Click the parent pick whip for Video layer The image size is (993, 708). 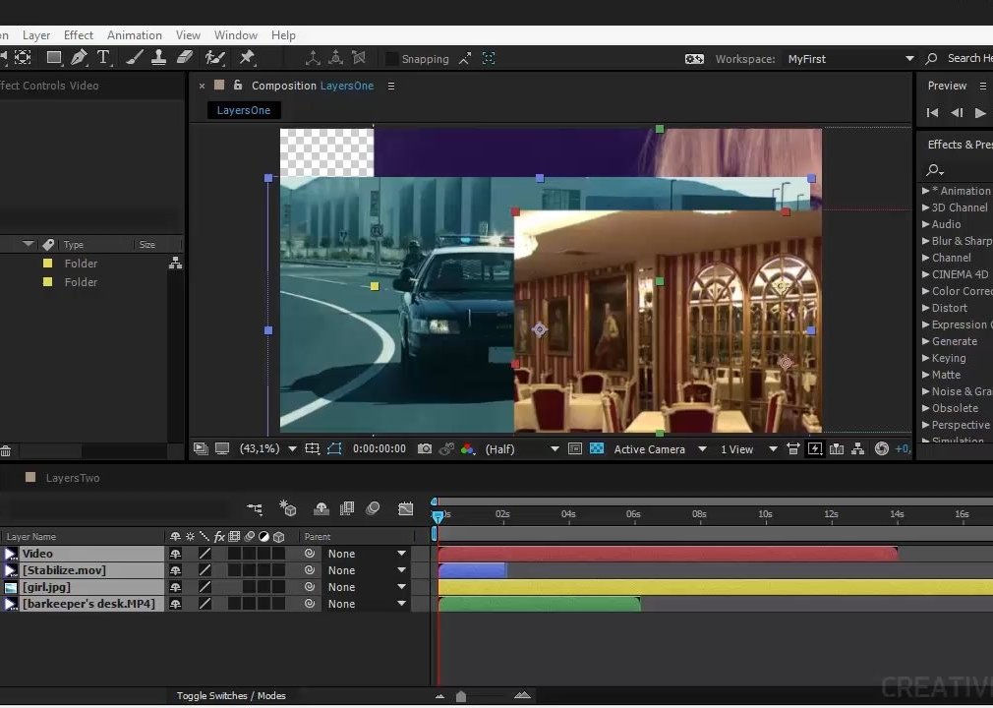coord(309,554)
